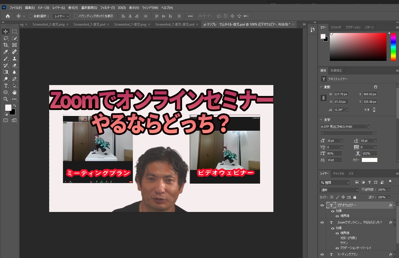Hide the ミーティングプラン layer
Image resolution: width=399 pixels, height=258 pixels.
tap(322, 255)
